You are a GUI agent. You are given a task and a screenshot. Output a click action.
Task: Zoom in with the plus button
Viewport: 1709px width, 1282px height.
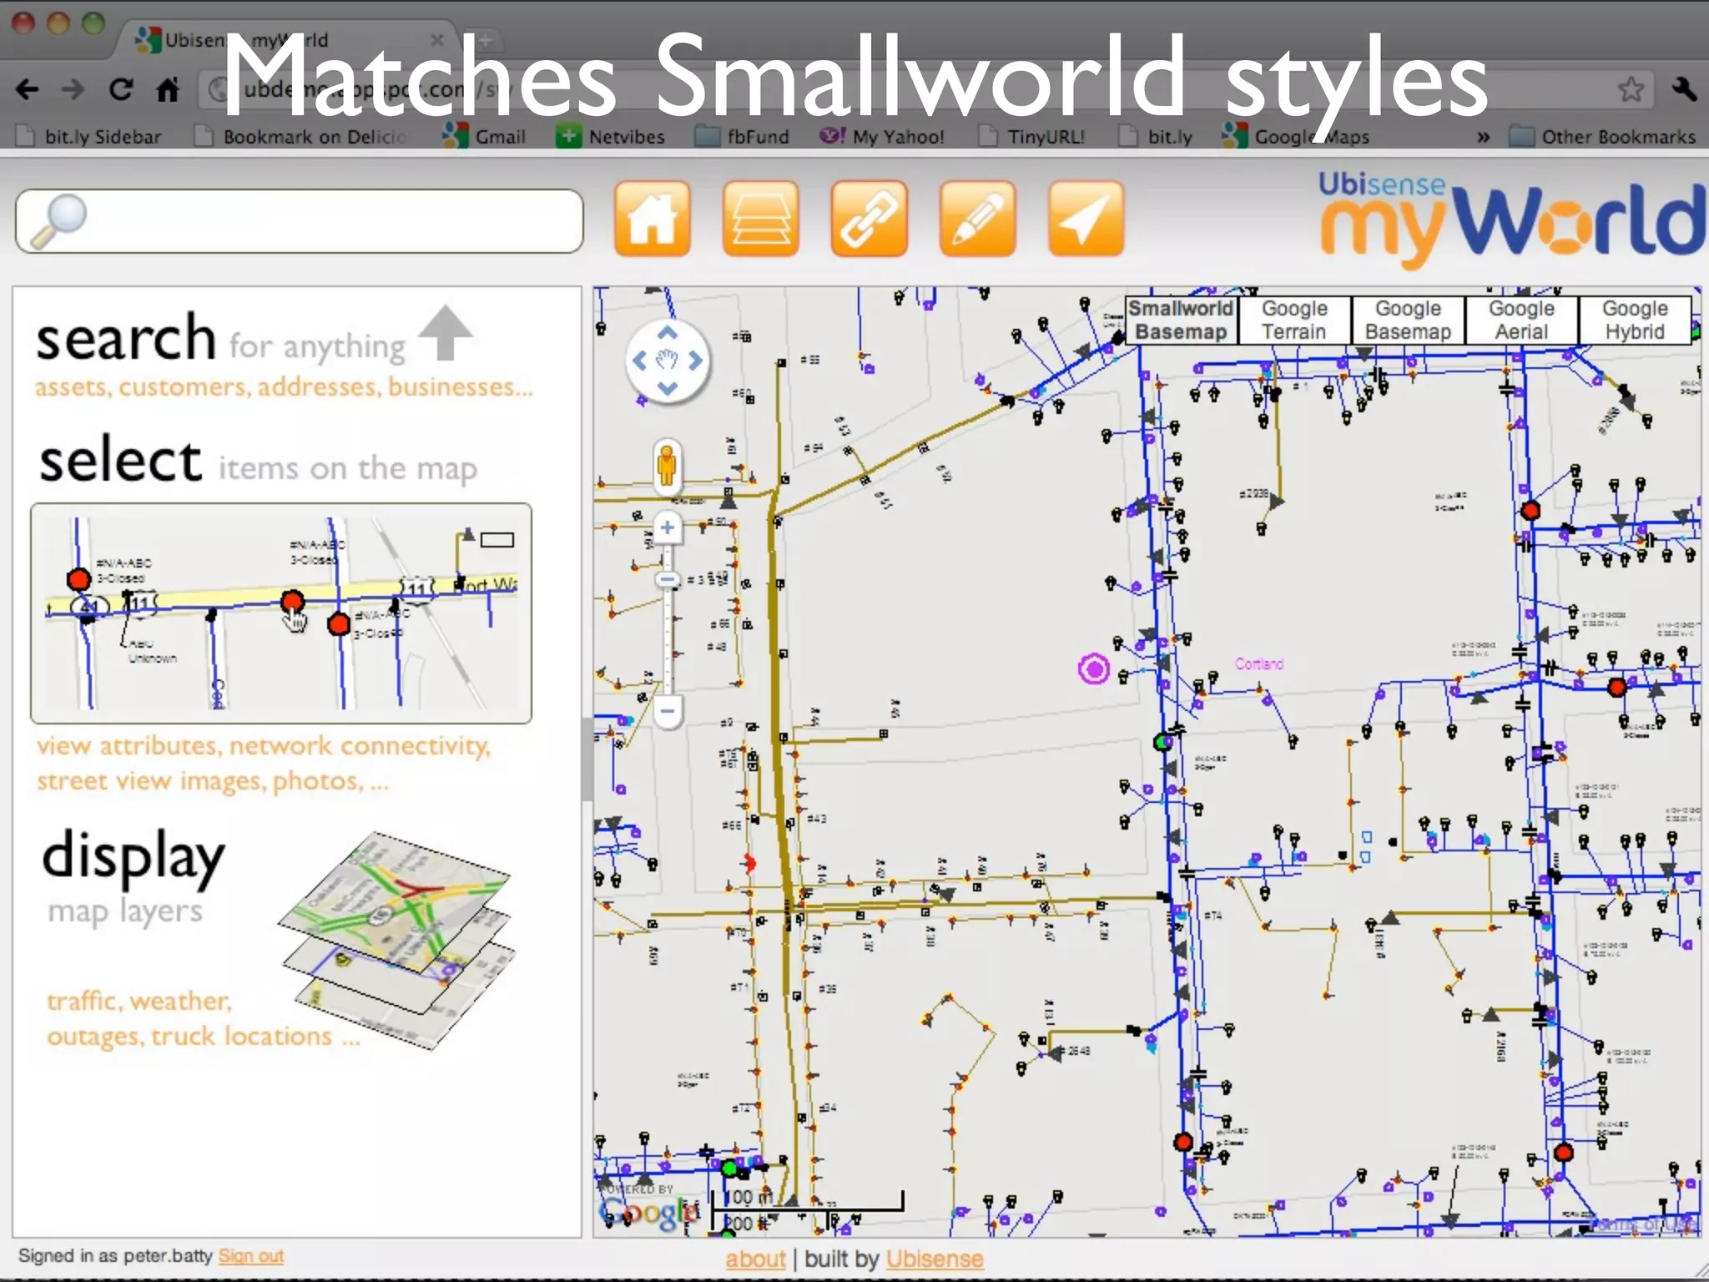[x=667, y=527]
